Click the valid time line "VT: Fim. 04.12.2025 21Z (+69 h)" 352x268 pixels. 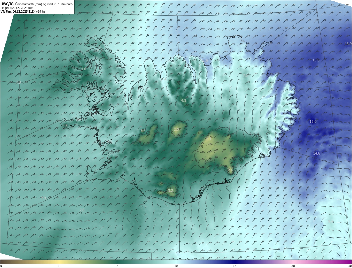23,12
